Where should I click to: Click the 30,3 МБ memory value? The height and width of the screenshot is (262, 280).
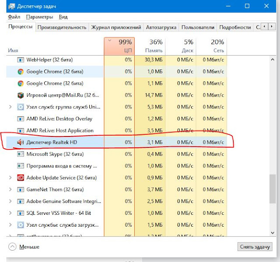(x=154, y=60)
